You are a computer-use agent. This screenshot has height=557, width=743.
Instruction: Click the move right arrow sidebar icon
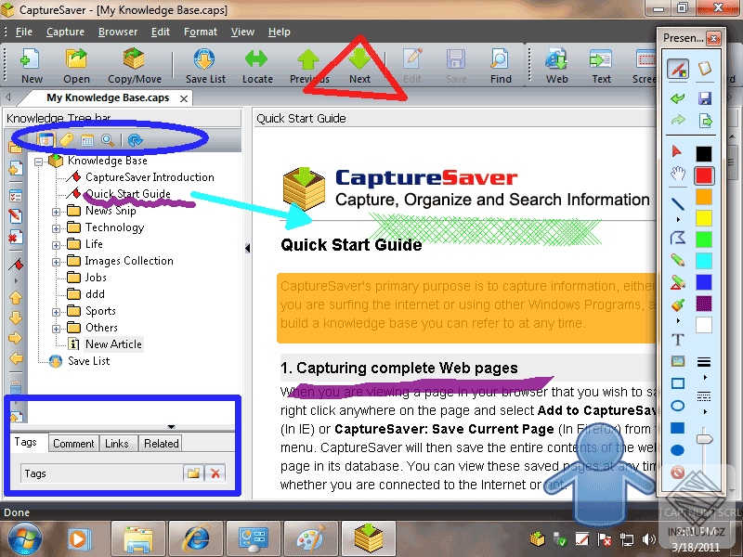click(x=15, y=338)
